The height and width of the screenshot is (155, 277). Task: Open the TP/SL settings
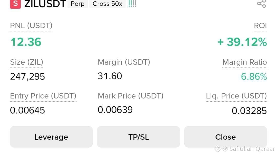138,137
